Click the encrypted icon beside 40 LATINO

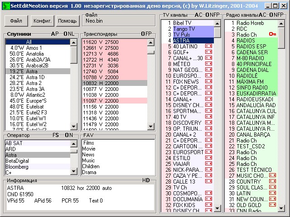coord(209,46)
